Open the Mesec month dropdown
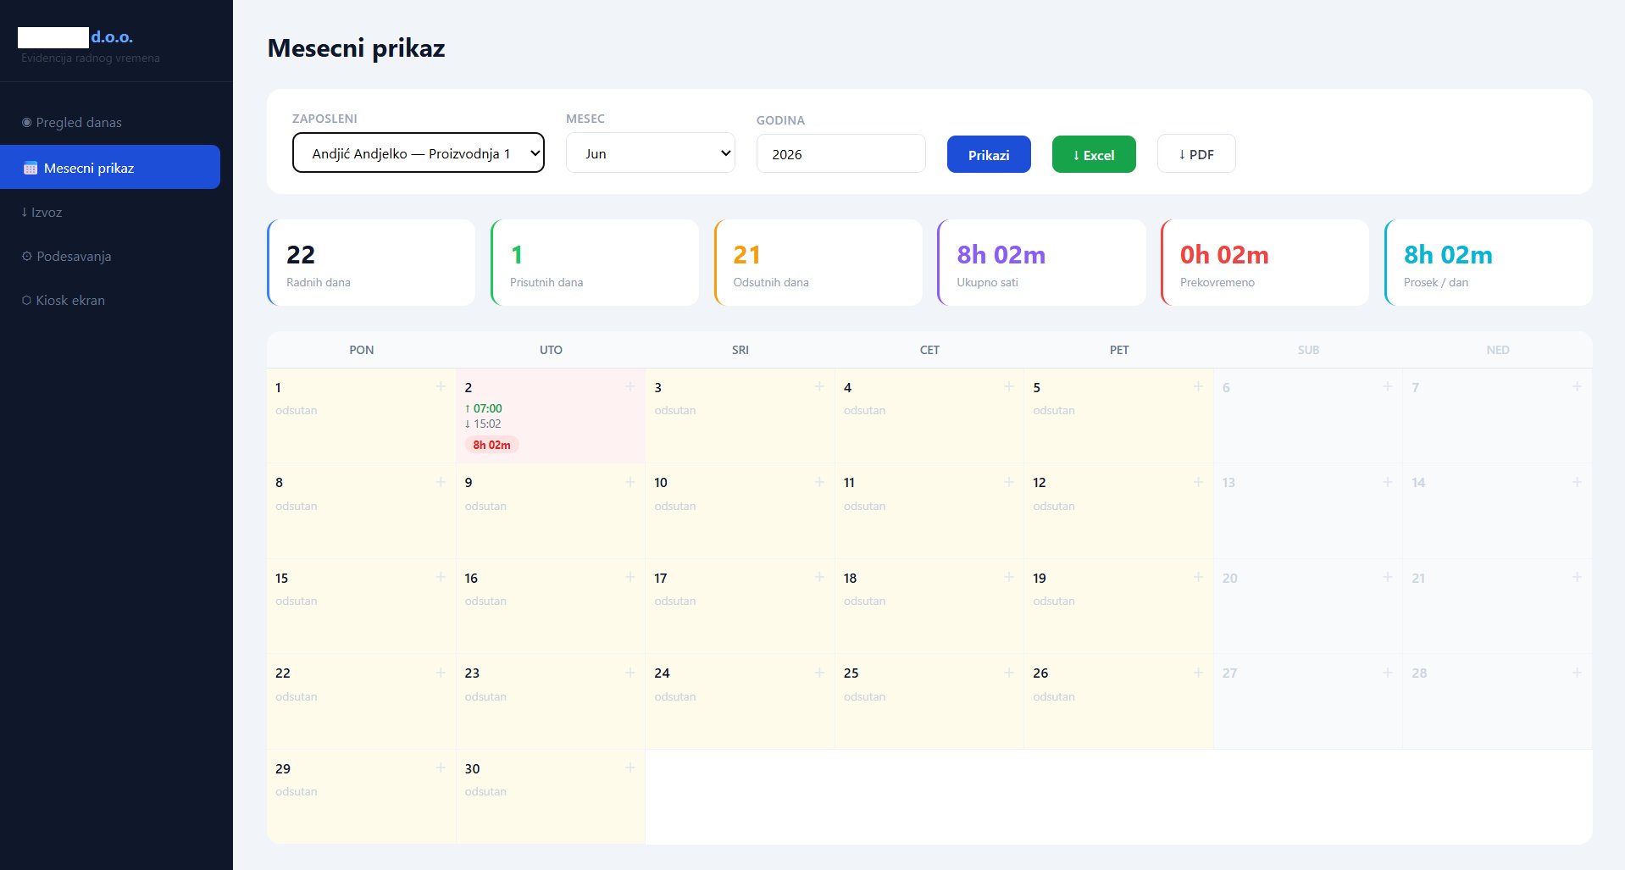Viewport: 1625px width, 870px height. click(651, 153)
